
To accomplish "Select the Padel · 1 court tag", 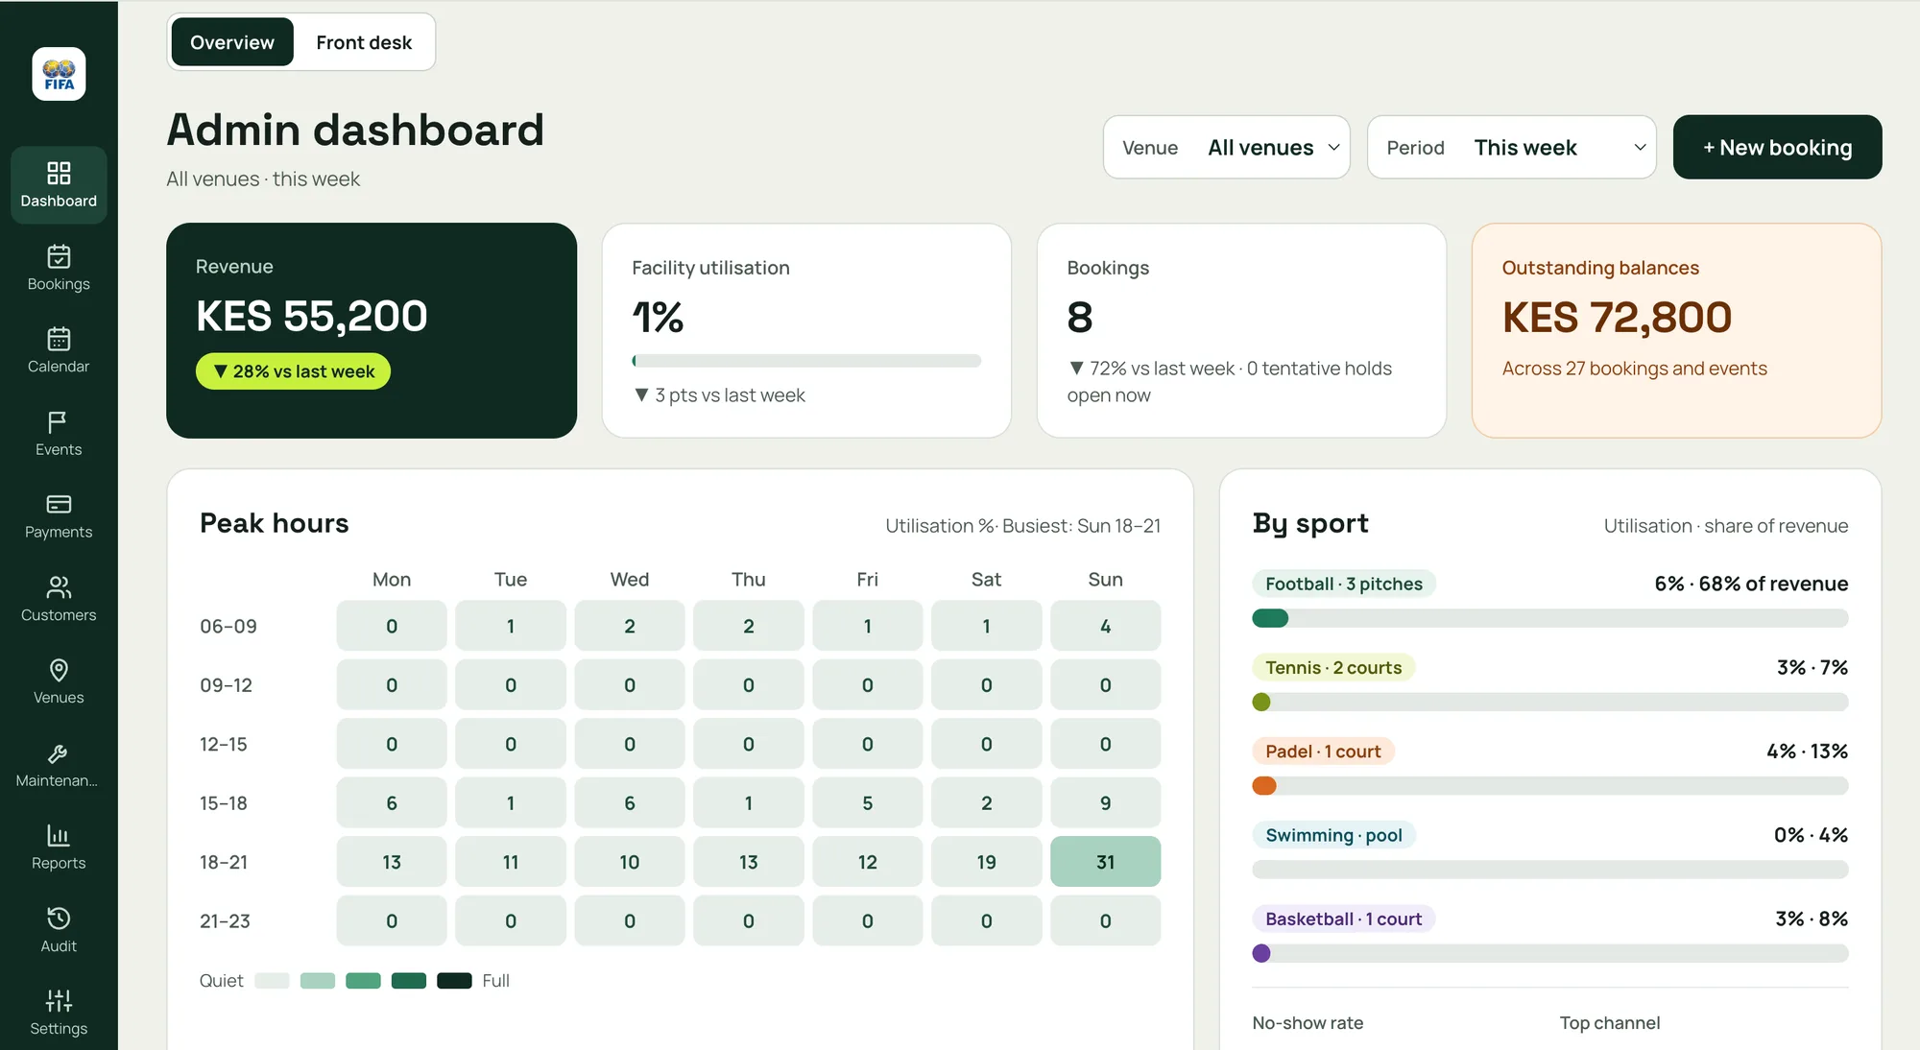I will point(1323,752).
